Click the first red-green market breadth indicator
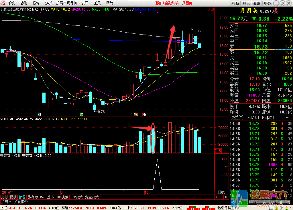This screenshot has width=293, height=210. [x=194, y=208]
